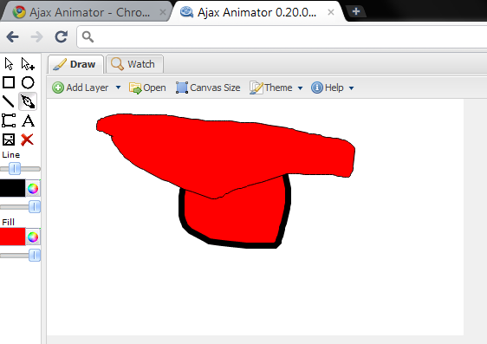
Task: Click the fill opacity slider handle
Action: tap(35, 256)
